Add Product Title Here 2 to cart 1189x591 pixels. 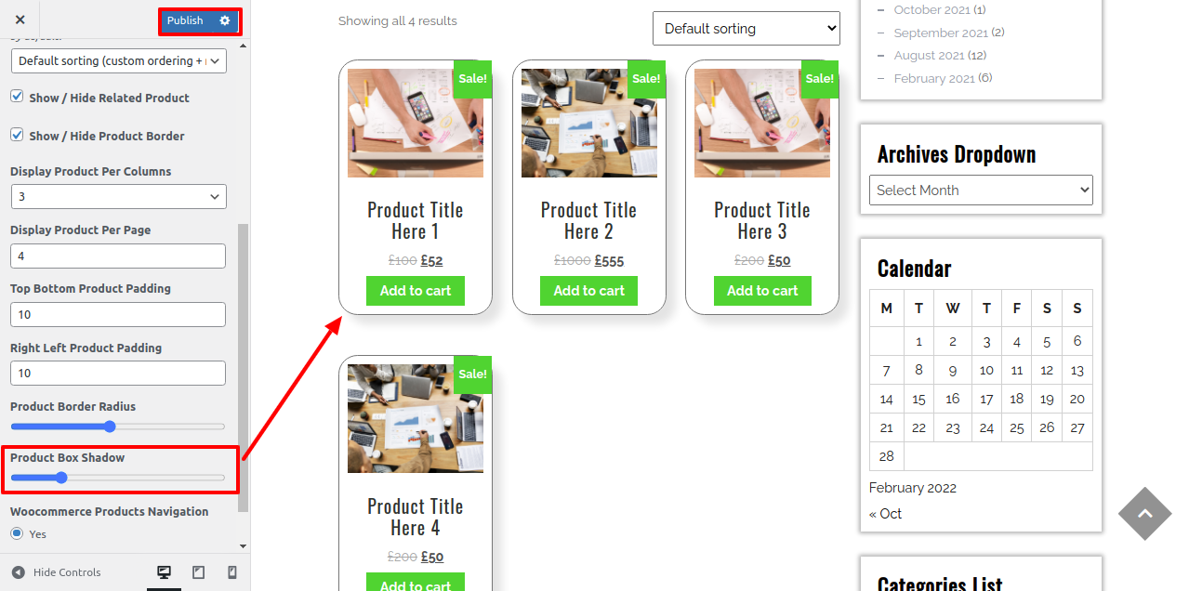[x=588, y=291]
